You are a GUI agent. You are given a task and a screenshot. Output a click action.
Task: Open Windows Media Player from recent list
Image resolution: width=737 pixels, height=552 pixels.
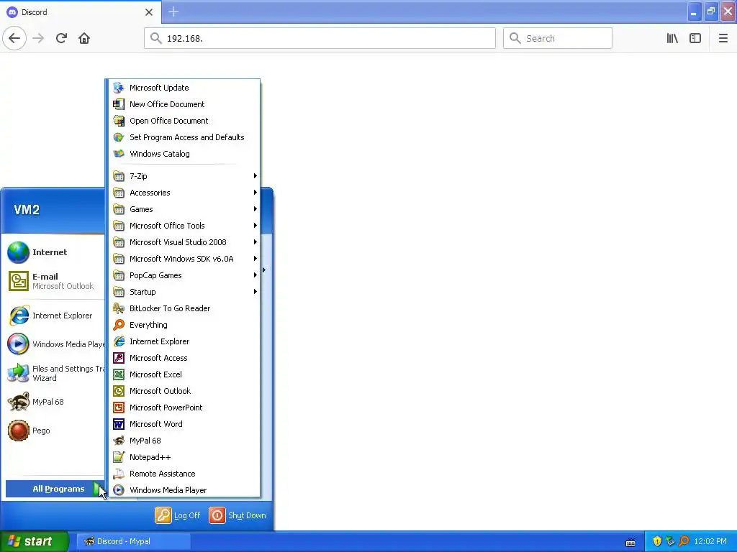pyautogui.click(x=54, y=344)
